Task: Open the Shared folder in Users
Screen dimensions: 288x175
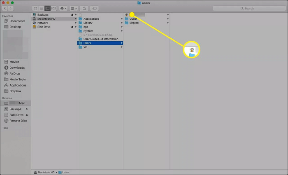Action: point(134,23)
